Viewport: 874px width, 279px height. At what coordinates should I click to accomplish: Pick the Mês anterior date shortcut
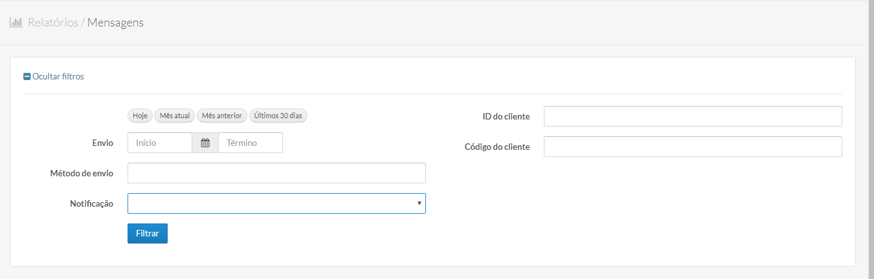[221, 116]
